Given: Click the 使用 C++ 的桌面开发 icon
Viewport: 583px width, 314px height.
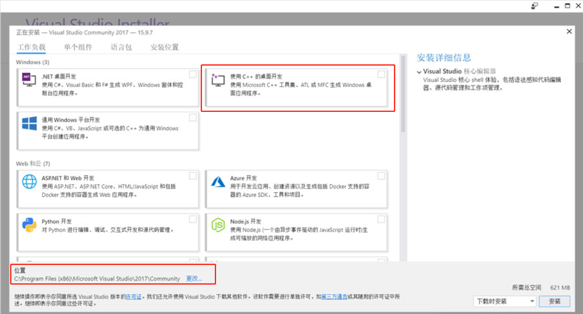Looking at the screenshot, I should pos(217,80).
